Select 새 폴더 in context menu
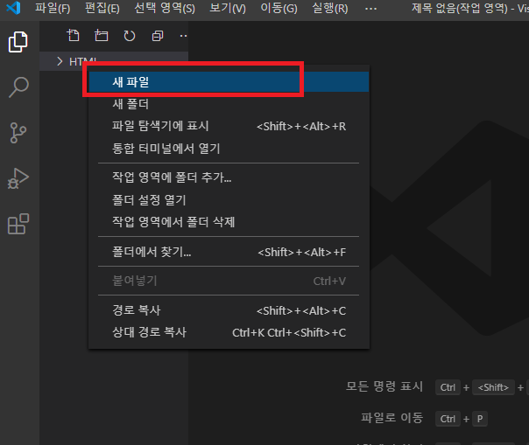529x445 pixels. coord(229,104)
